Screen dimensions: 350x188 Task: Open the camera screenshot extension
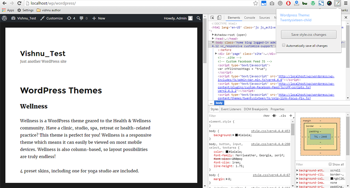[x=272, y=3]
